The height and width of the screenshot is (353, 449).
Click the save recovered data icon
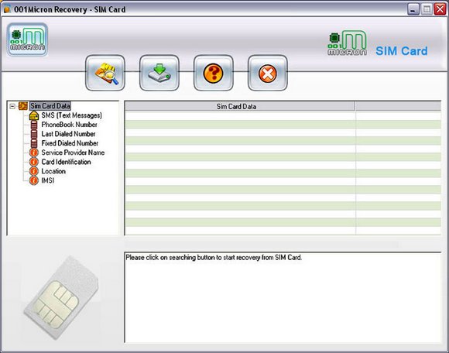click(x=159, y=73)
